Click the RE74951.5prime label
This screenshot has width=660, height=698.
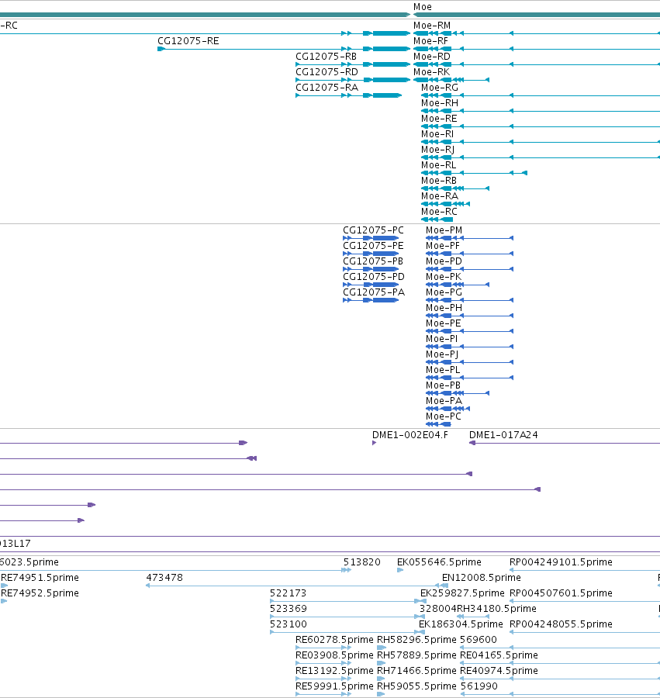pos(40,579)
